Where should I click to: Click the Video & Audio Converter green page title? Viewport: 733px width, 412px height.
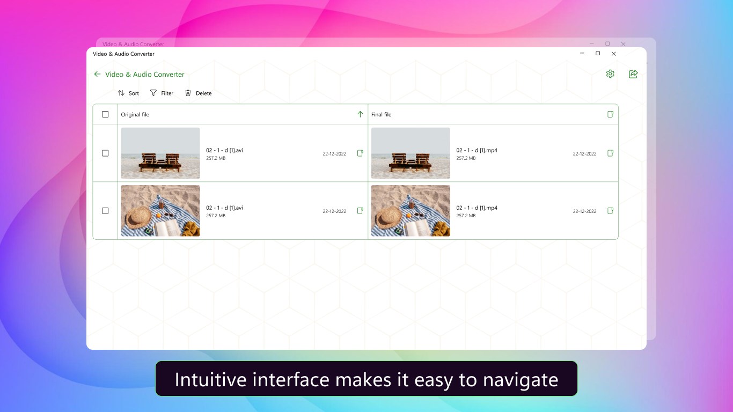pos(145,75)
